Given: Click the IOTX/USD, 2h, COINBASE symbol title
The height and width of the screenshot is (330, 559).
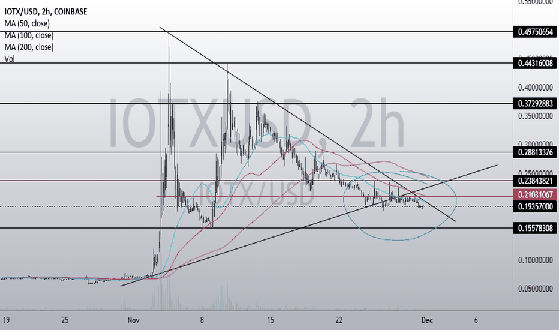Looking at the screenshot, I should click(46, 11).
